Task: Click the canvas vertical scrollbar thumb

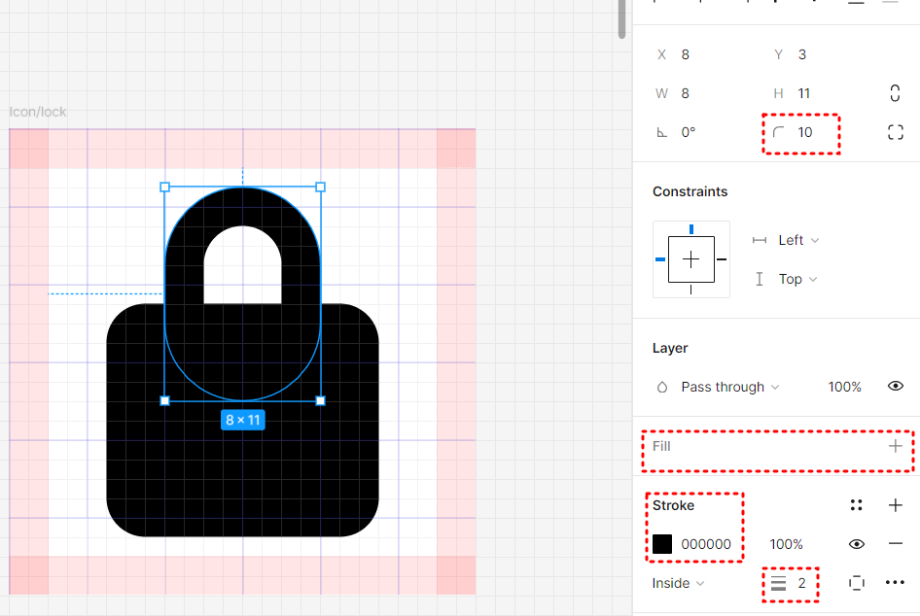Action: (x=622, y=18)
